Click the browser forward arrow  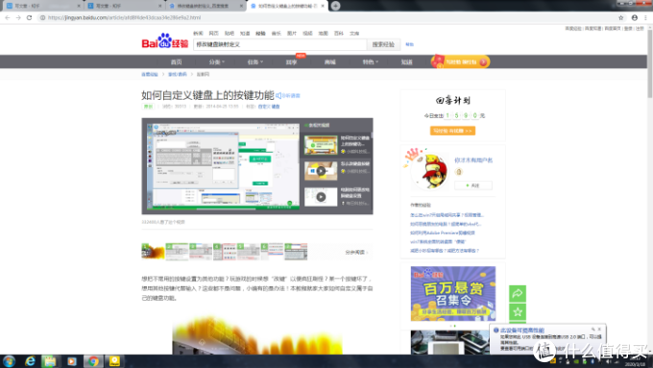[x=18, y=17]
